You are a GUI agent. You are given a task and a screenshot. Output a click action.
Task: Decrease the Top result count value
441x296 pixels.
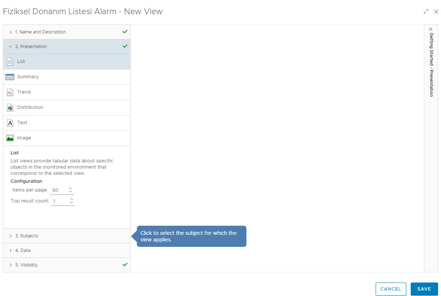click(72, 202)
